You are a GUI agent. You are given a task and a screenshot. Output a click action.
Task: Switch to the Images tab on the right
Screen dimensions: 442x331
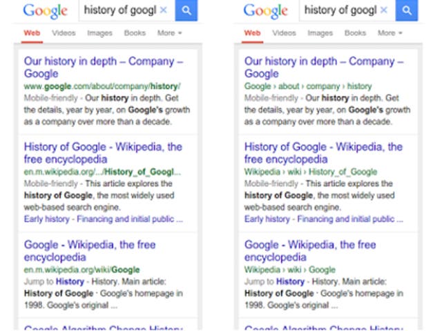[x=320, y=33]
